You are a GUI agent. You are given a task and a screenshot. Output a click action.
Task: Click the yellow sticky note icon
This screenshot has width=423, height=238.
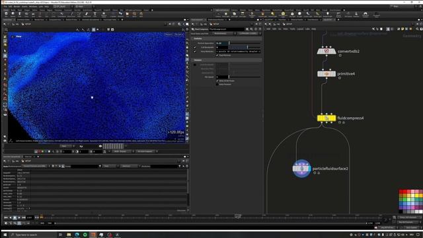pyautogui.click(x=403, y=29)
